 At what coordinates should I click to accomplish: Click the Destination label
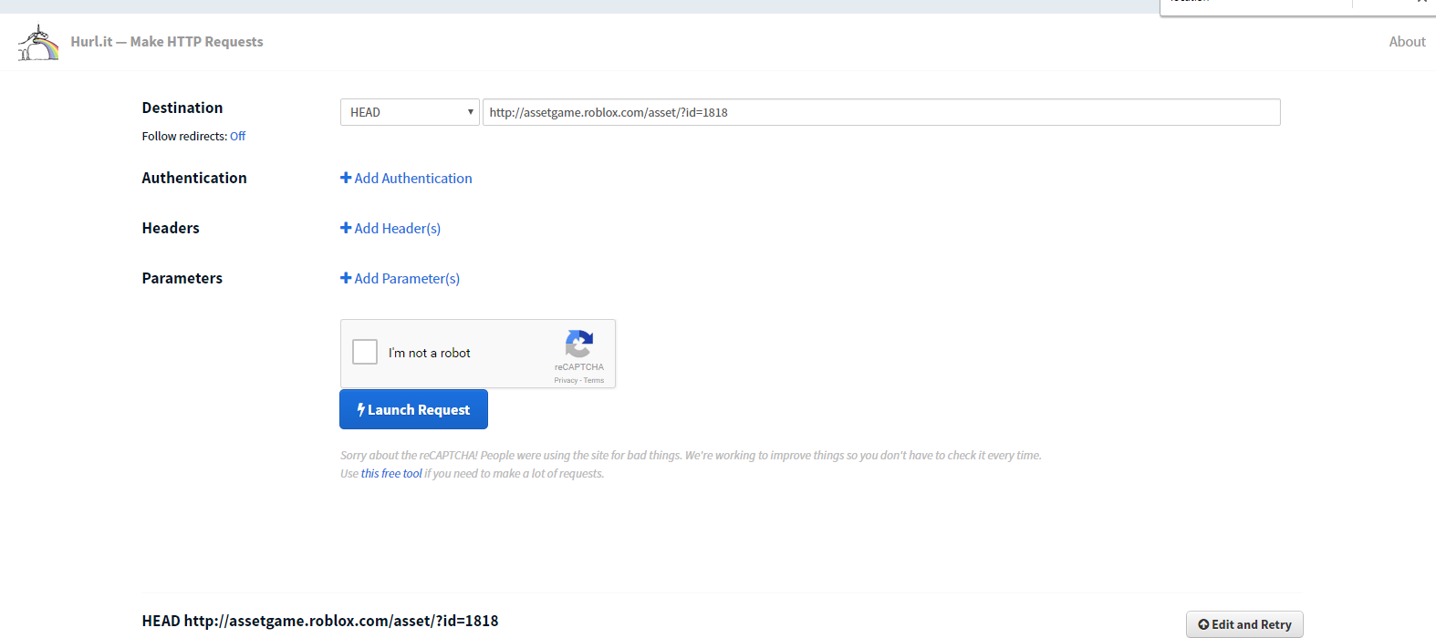click(x=182, y=108)
